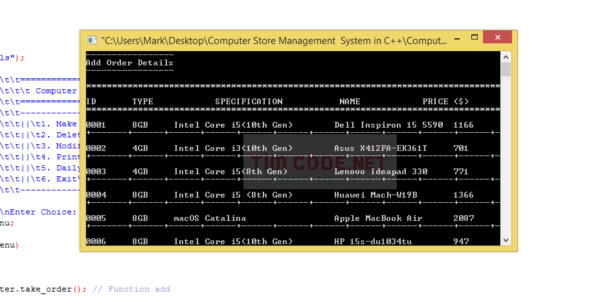615x298 pixels.
Task: Click ID '0003' in console table
Action: pyautogui.click(x=96, y=172)
